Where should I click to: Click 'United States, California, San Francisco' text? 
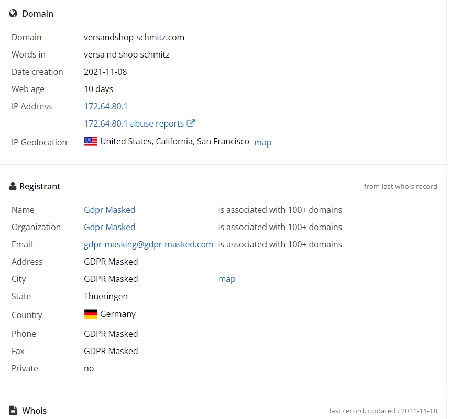coord(174,141)
